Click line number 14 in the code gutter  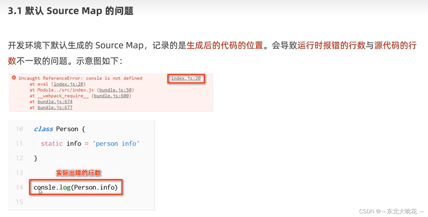click(x=19, y=187)
